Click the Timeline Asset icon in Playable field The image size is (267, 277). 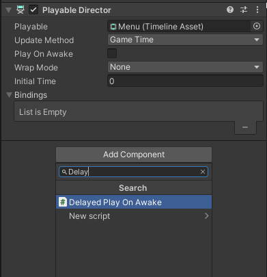coord(113,27)
